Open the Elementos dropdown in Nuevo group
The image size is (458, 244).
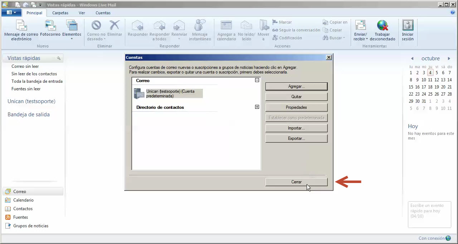tap(72, 30)
